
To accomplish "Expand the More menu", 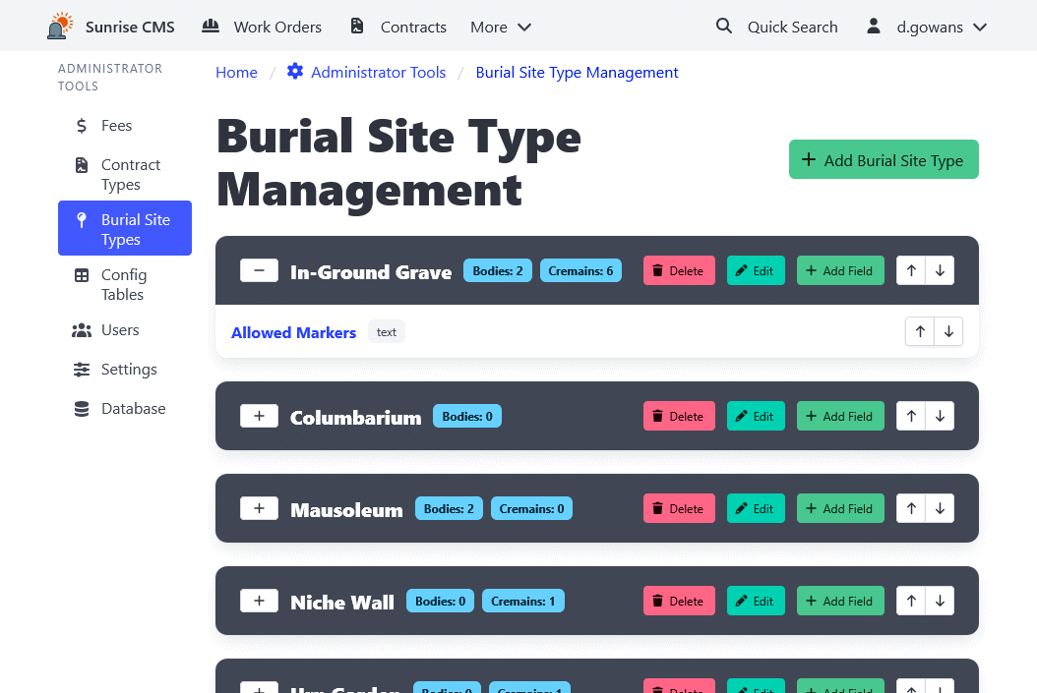I will [501, 28].
